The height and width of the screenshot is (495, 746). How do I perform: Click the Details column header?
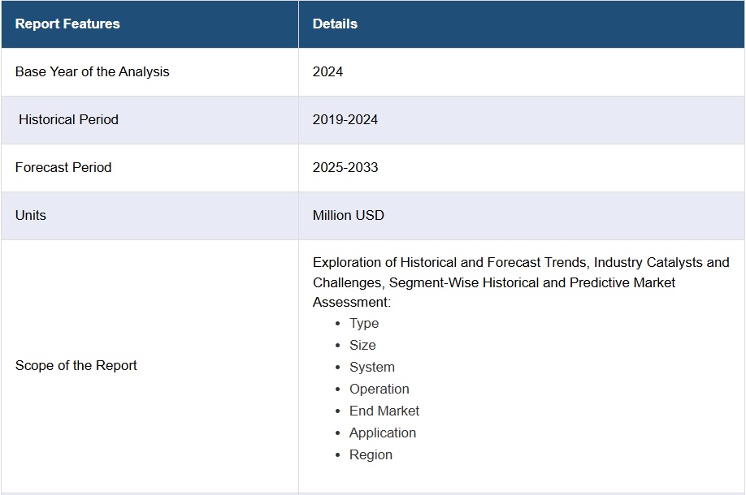point(335,24)
